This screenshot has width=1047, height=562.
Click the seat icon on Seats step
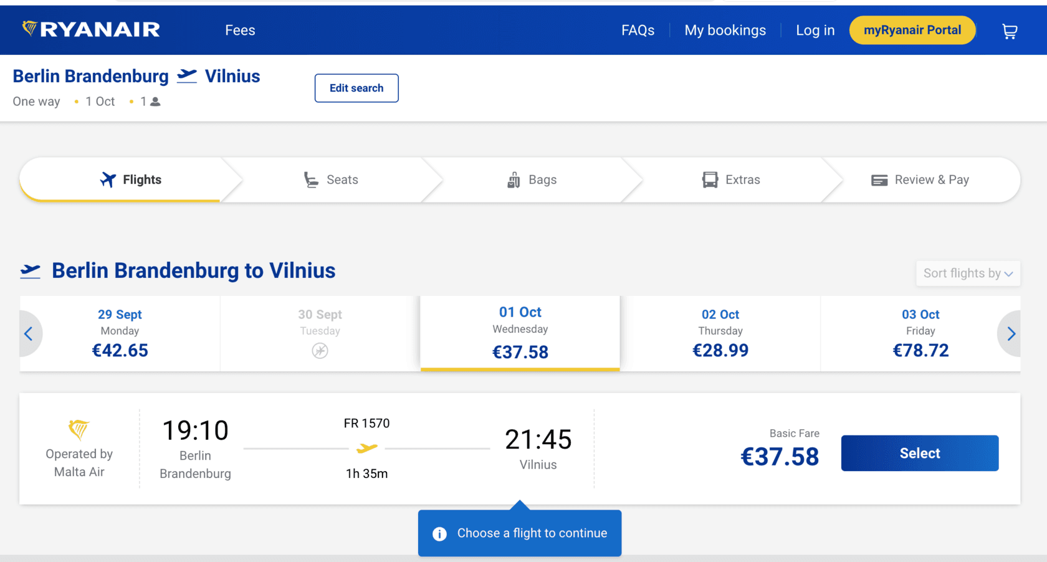[311, 180]
